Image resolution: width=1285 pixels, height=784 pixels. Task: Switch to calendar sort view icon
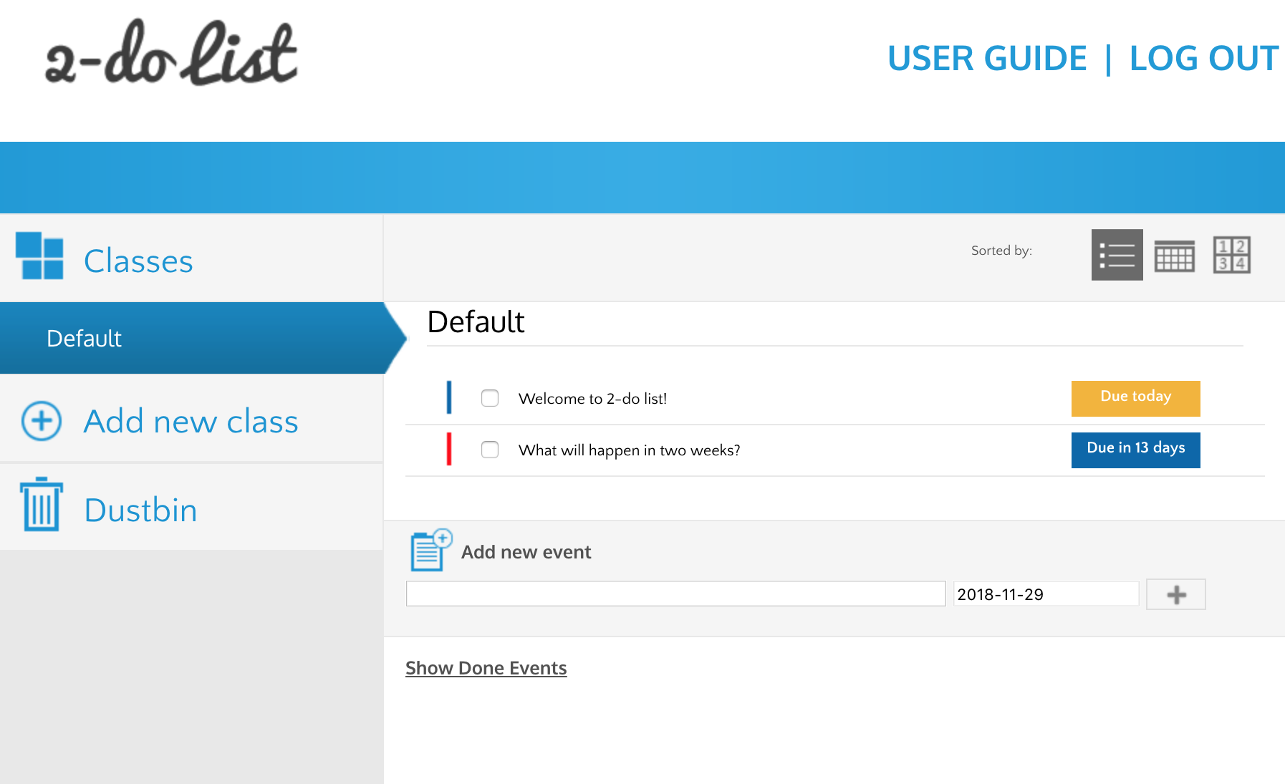tap(1174, 256)
